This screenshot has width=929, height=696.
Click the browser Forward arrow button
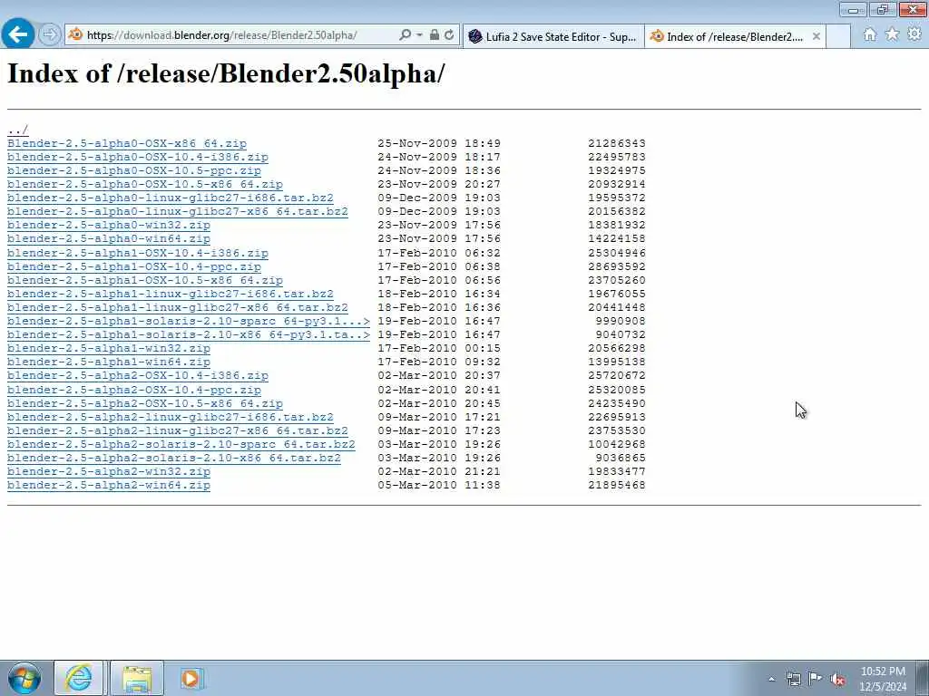(50, 34)
